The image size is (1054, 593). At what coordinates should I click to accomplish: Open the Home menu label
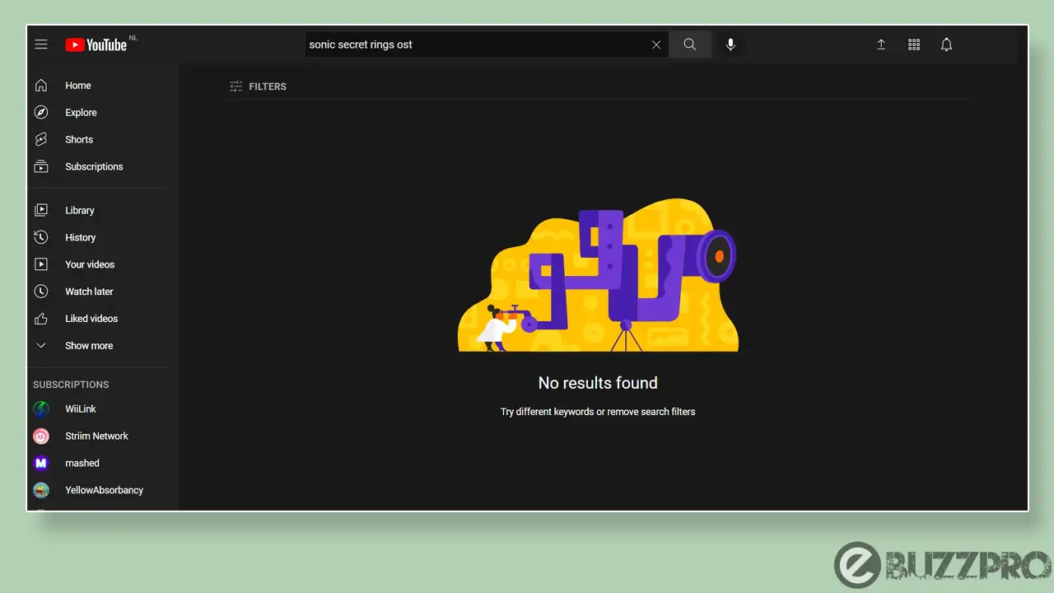[78, 86]
